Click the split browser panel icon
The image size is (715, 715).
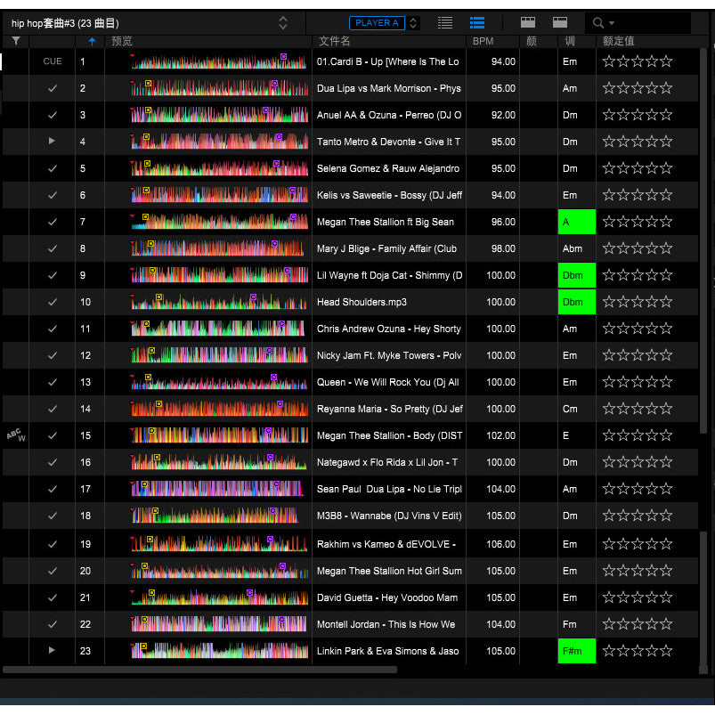pyautogui.click(x=528, y=22)
